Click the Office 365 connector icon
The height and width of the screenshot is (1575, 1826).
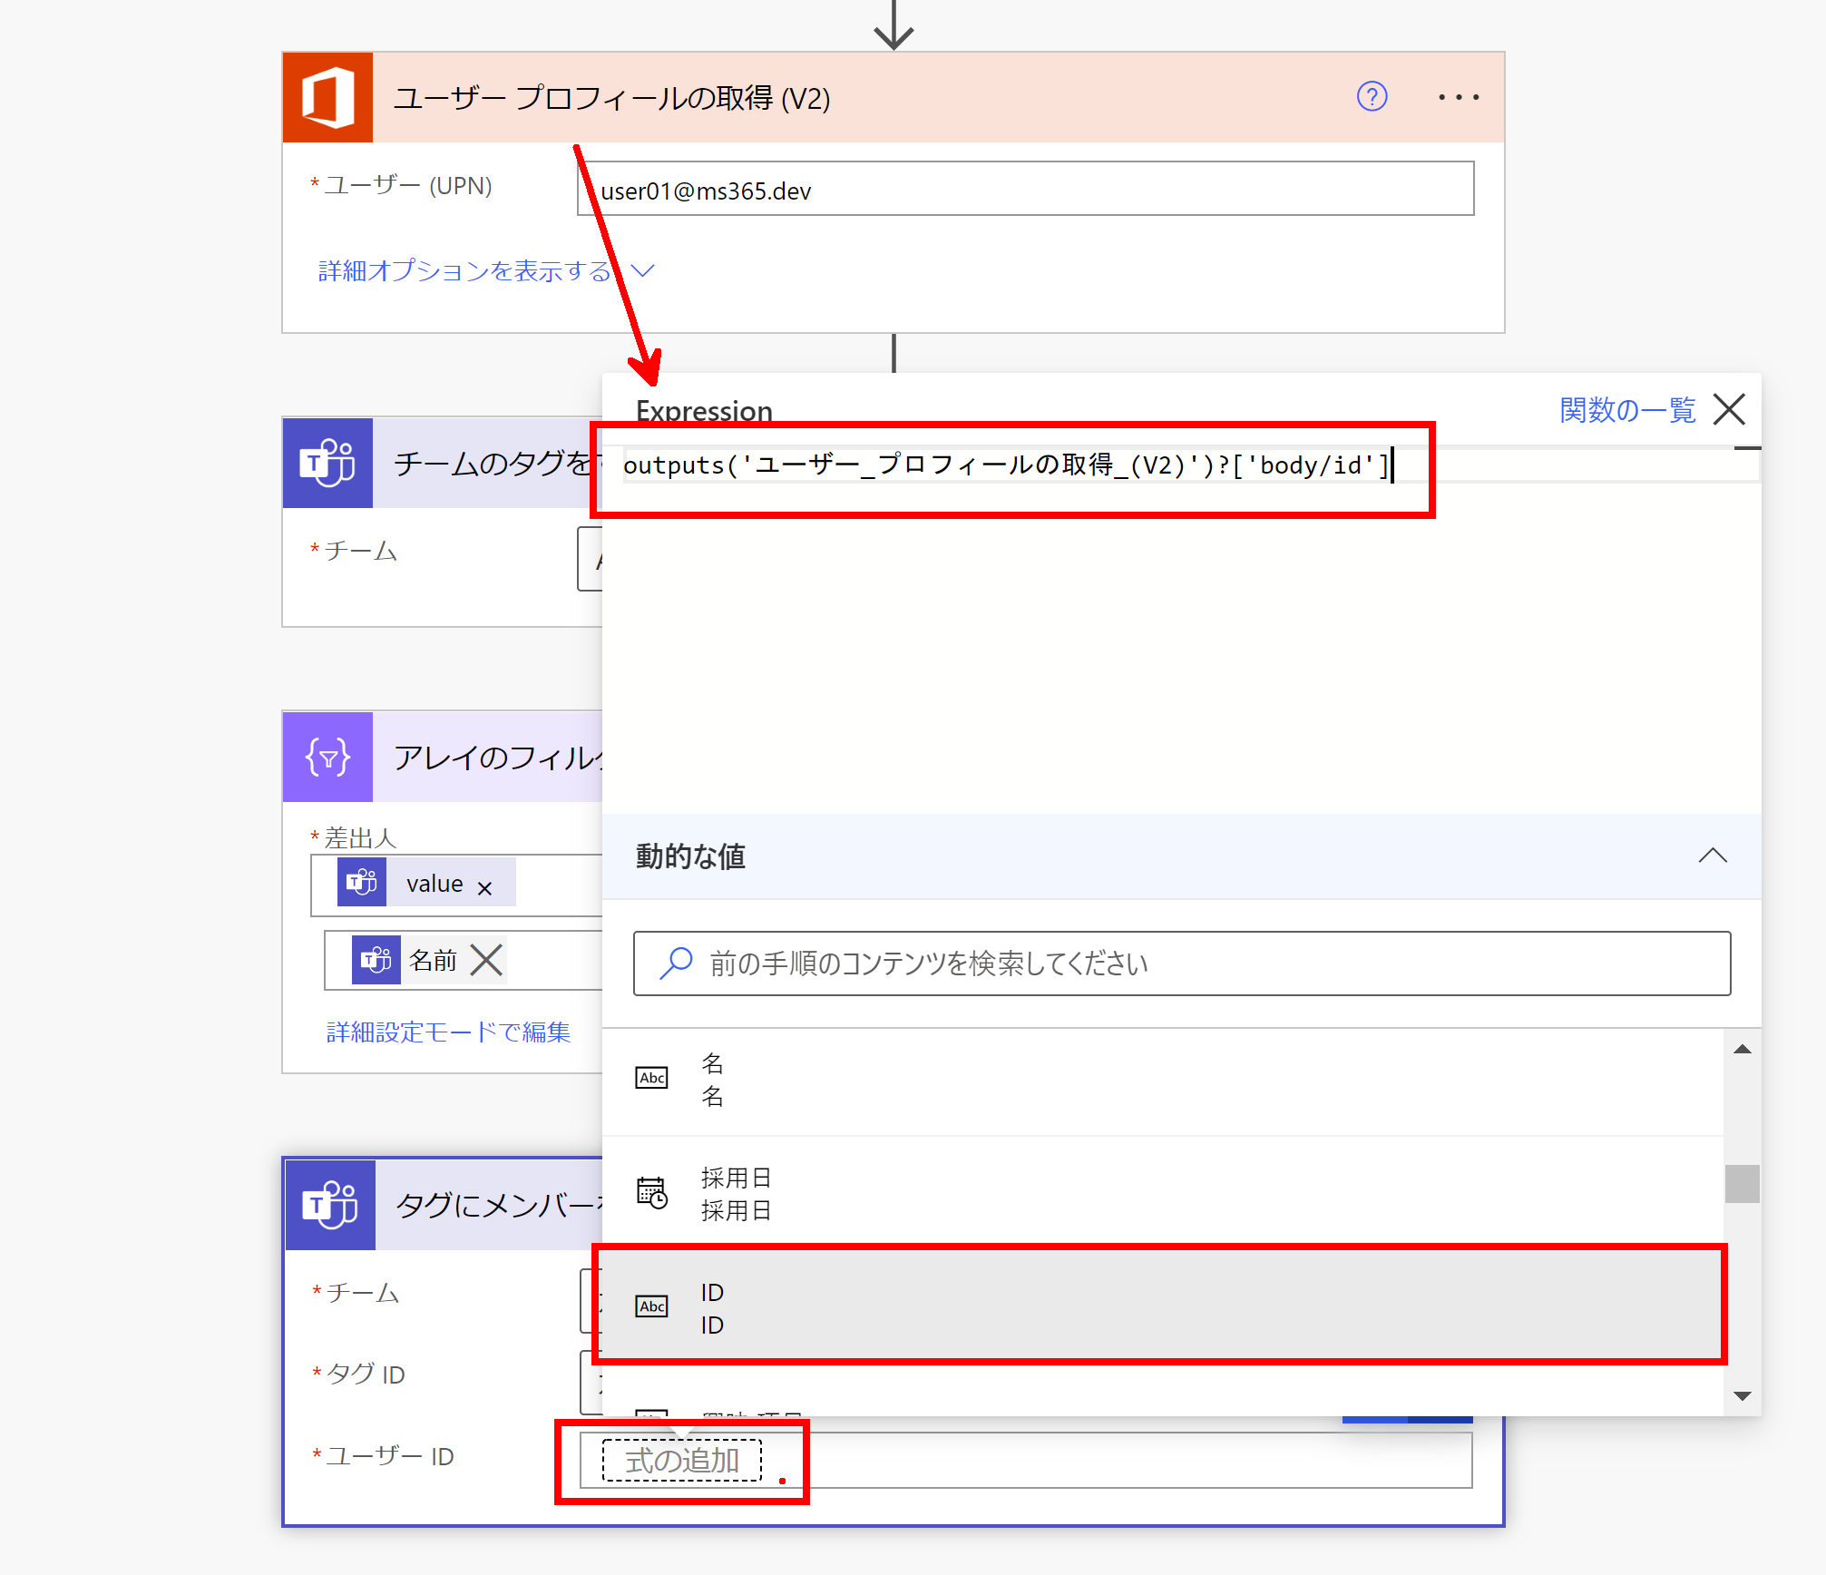click(327, 97)
